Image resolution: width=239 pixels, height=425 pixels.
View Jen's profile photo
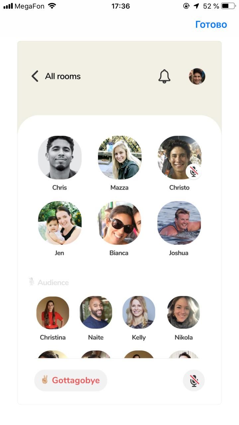pyautogui.click(x=60, y=223)
